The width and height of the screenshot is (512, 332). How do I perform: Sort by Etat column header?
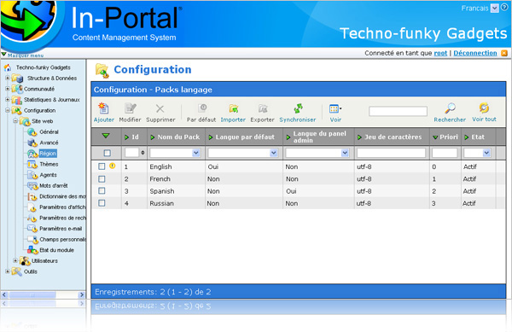click(478, 137)
